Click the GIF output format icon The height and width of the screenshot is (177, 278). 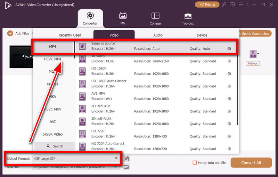(253, 54)
